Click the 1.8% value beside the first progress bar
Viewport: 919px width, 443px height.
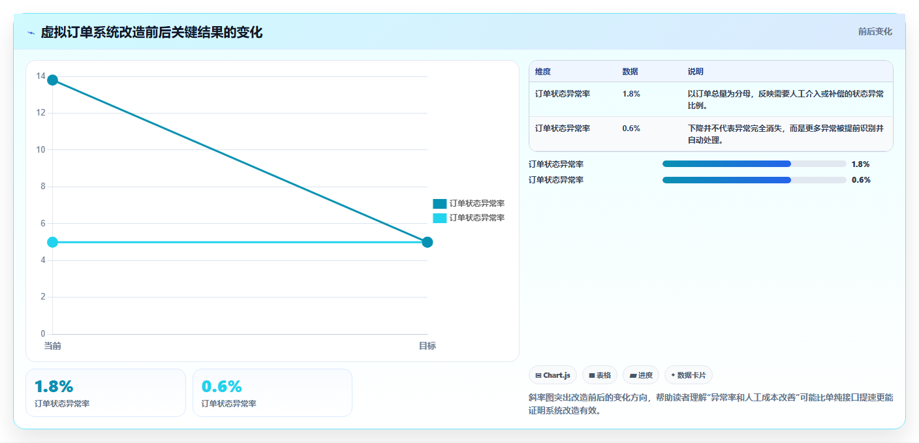(860, 164)
